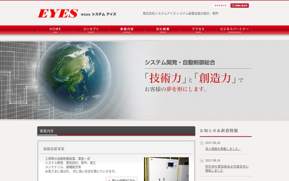Viewport: 289px width, 181px height.
Task: Click the お客様の夢を形にします slogan text
Action: click(176, 89)
